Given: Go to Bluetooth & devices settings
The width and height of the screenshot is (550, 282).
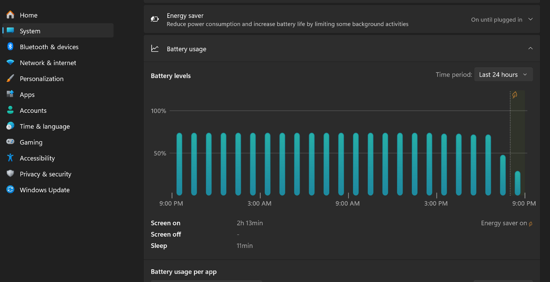Looking at the screenshot, I should 58,47.
